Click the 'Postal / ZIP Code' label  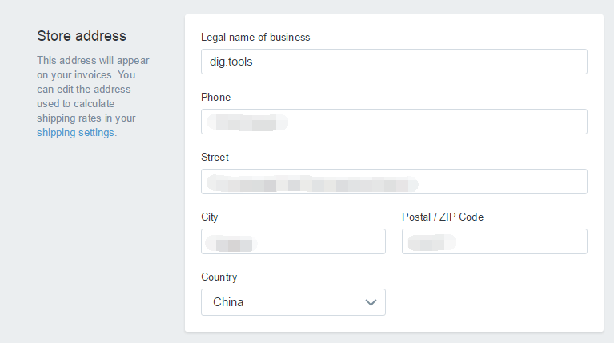[443, 217]
